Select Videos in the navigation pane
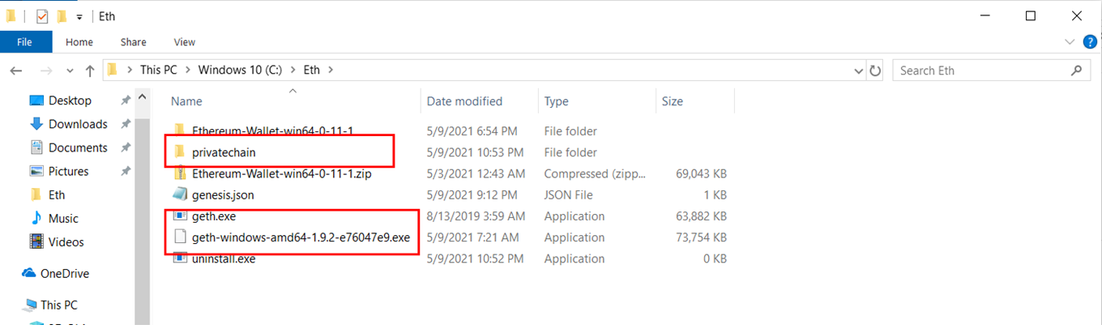This screenshot has width=1102, height=329. [x=66, y=241]
